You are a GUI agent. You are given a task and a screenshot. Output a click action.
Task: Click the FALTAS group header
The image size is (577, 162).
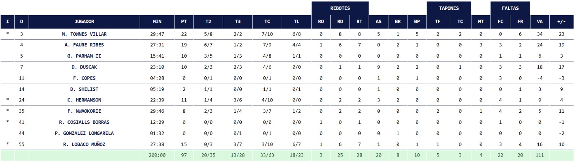[510, 8]
